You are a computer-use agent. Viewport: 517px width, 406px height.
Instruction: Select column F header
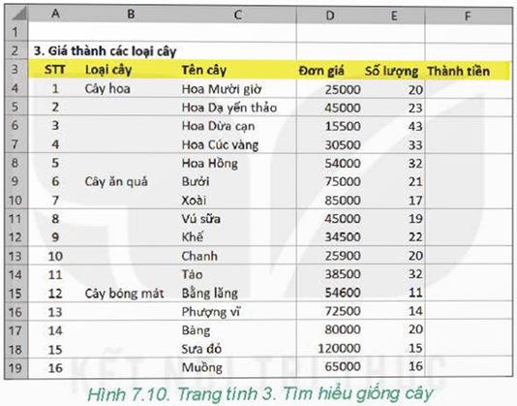pyautogui.click(x=468, y=16)
